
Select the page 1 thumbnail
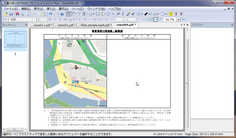click(15, 40)
